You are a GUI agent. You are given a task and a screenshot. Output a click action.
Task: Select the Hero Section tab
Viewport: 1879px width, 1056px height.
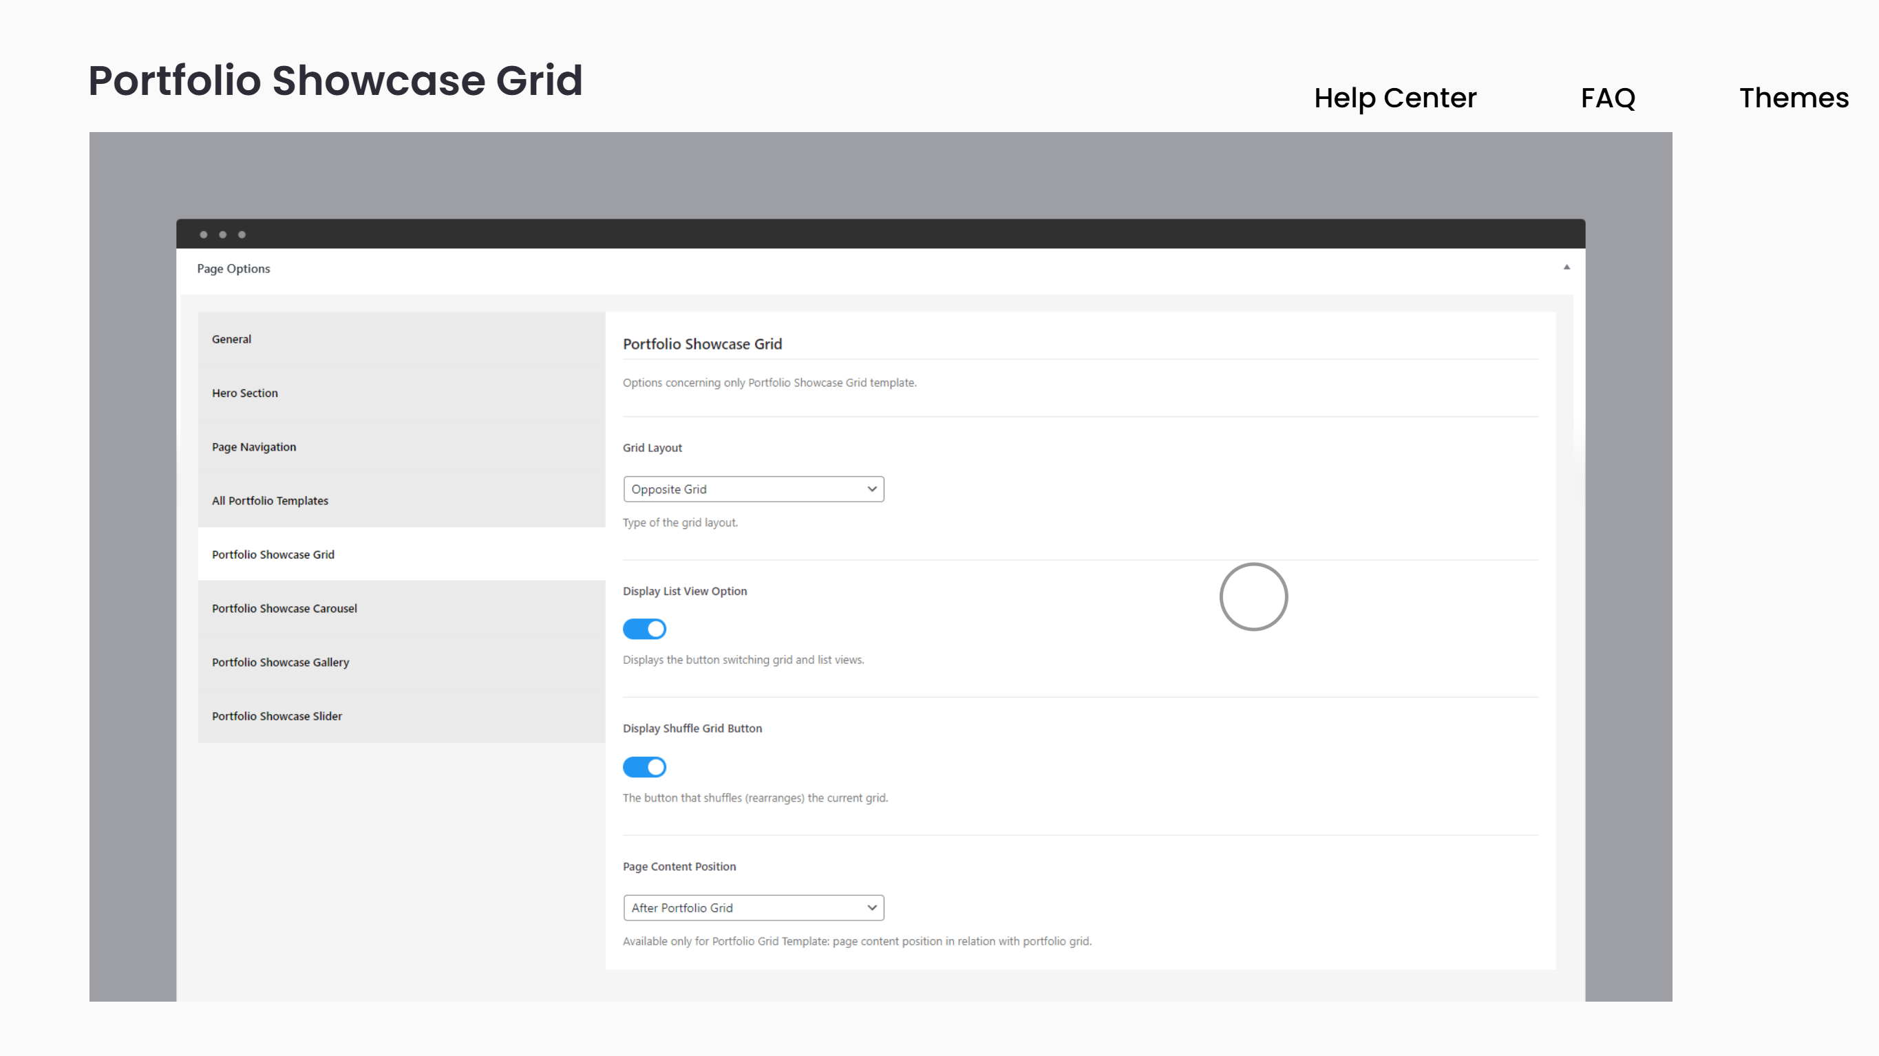(401, 393)
